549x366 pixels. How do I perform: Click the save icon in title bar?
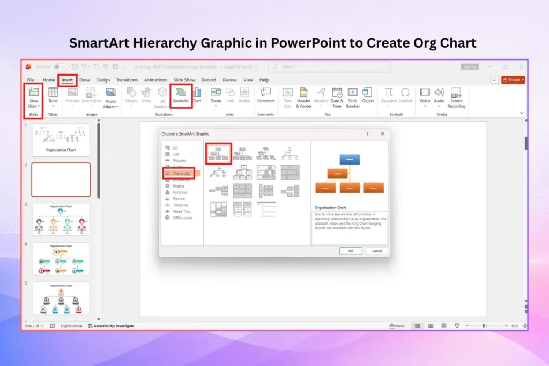pyautogui.click(x=75, y=66)
